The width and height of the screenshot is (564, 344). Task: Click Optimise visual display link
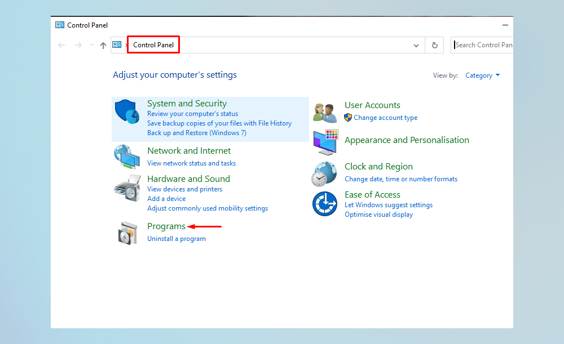click(x=378, y=215)
